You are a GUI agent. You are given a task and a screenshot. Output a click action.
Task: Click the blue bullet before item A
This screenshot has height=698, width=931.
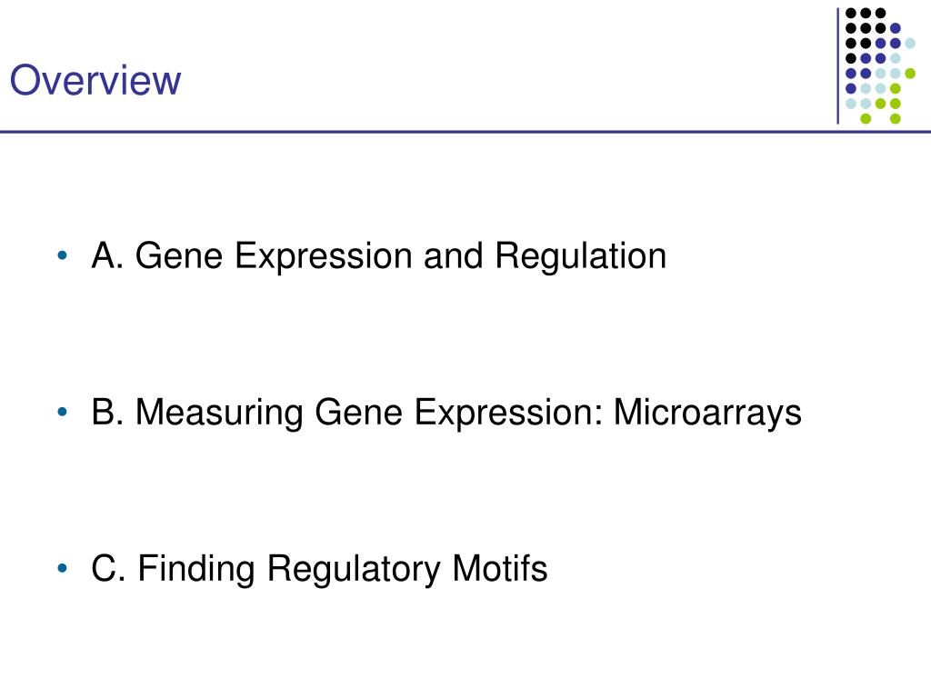click(63, 255)
